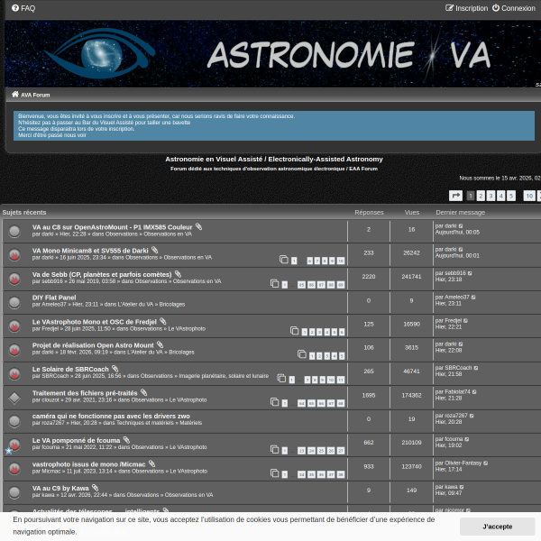
Task: View last post icon by kawa
Action: coord(462,487)
